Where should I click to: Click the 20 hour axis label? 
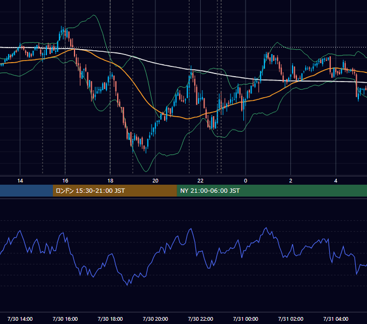[x=155, y=181]
